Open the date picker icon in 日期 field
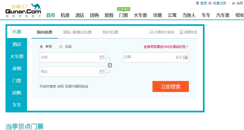The height and width of the screenshot is (130, 244). [185, 58]
